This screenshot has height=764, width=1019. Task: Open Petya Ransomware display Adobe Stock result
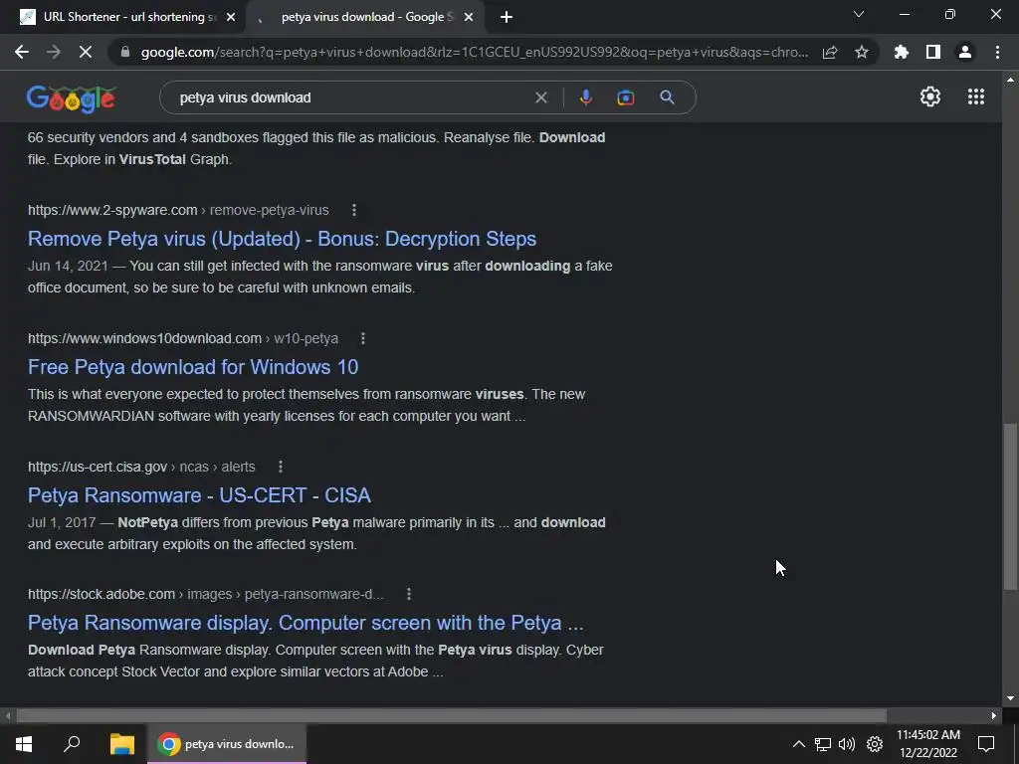coord(306,623)
